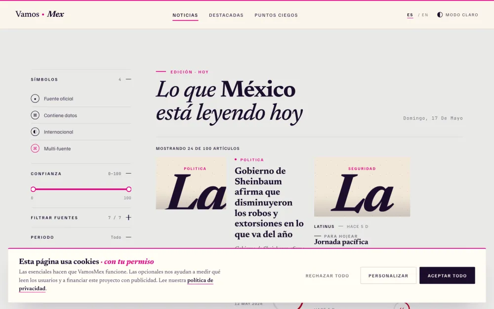Viewport: 494px width, 309px height.
Task: Click Rechazar Todo cookies button
Action: click(x=327, y=275)
